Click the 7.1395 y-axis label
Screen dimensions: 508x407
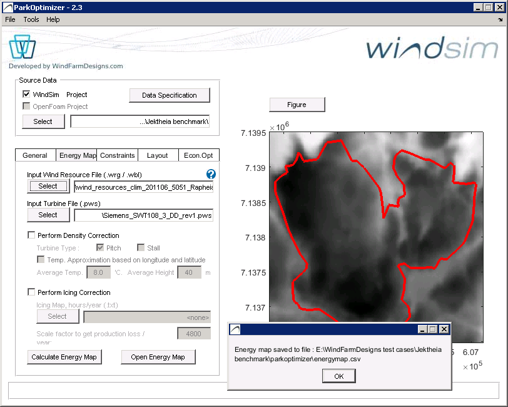click(x=253, y=133)
